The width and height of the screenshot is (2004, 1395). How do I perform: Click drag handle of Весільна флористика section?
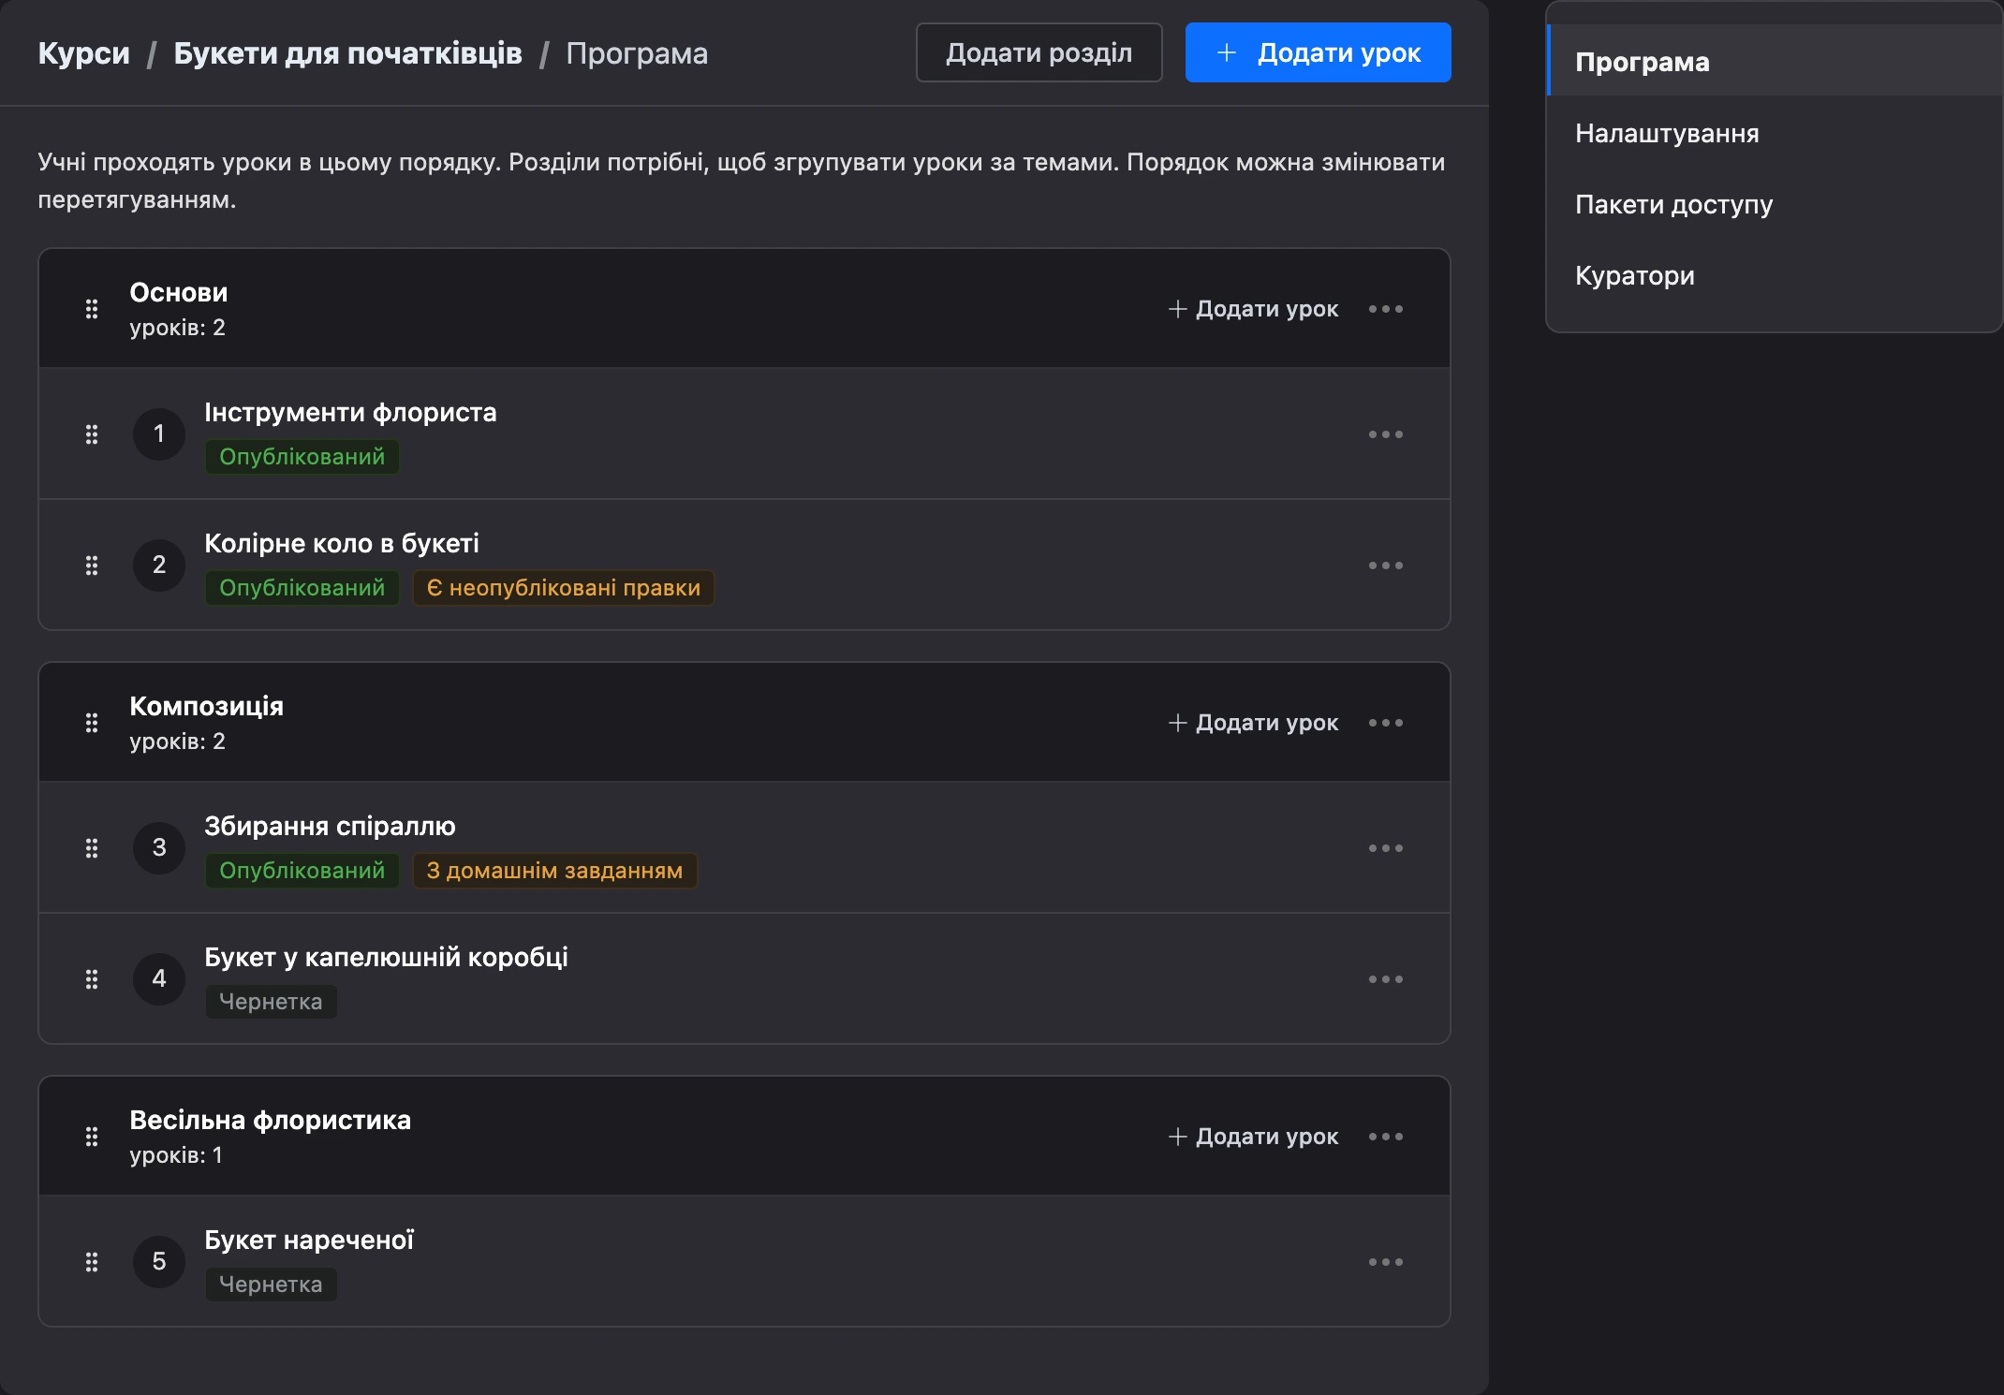tap(92, 1137)
